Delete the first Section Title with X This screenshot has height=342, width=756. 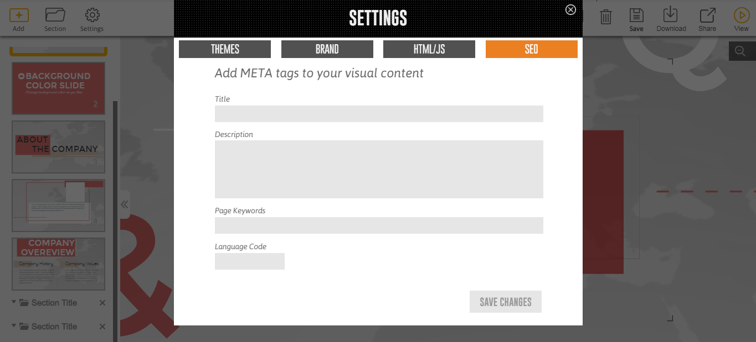[x=102, y=303]
